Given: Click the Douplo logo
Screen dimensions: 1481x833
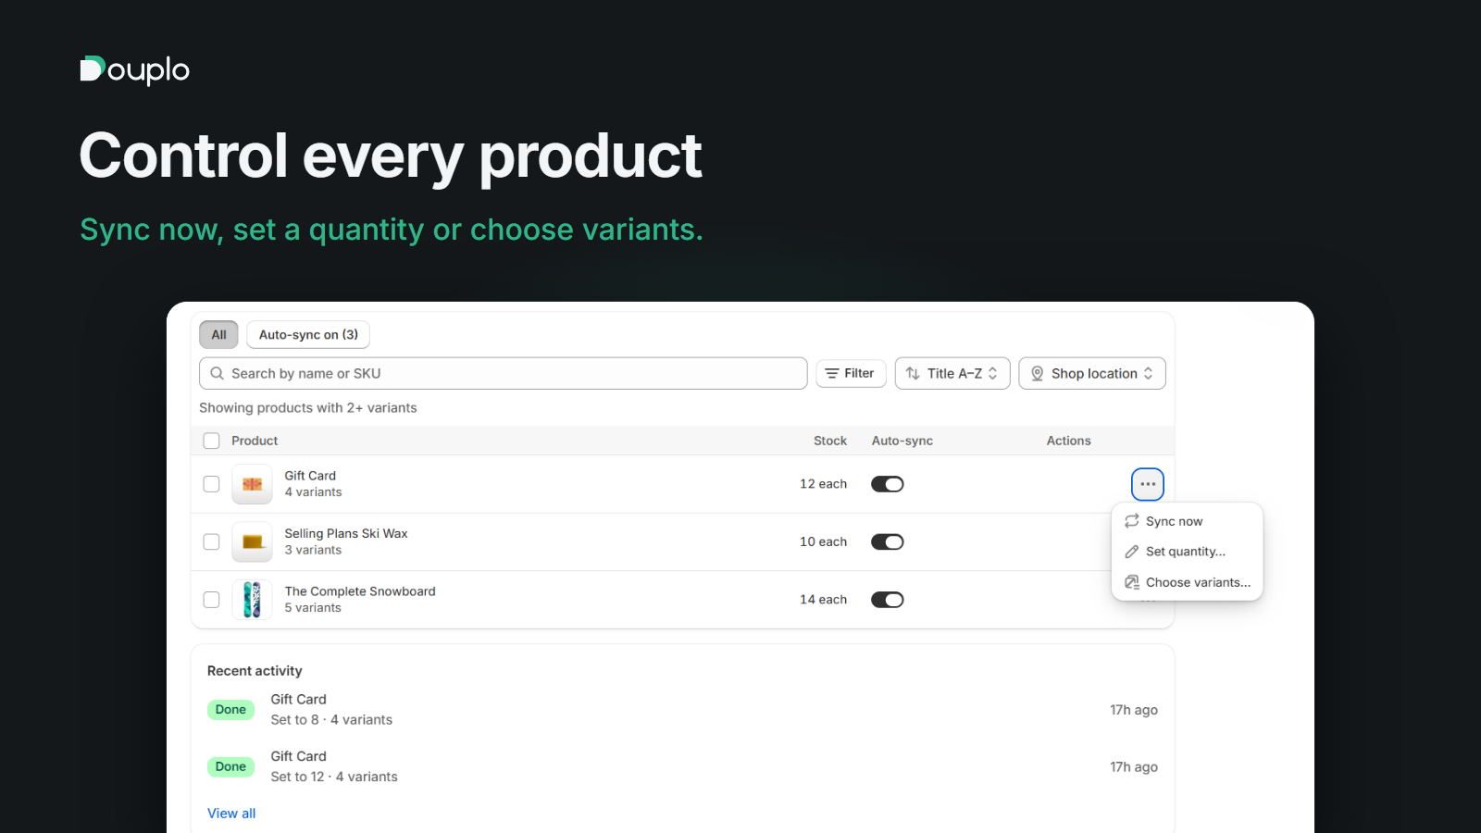Looking at the screenshot, I should tap(134, 70).
